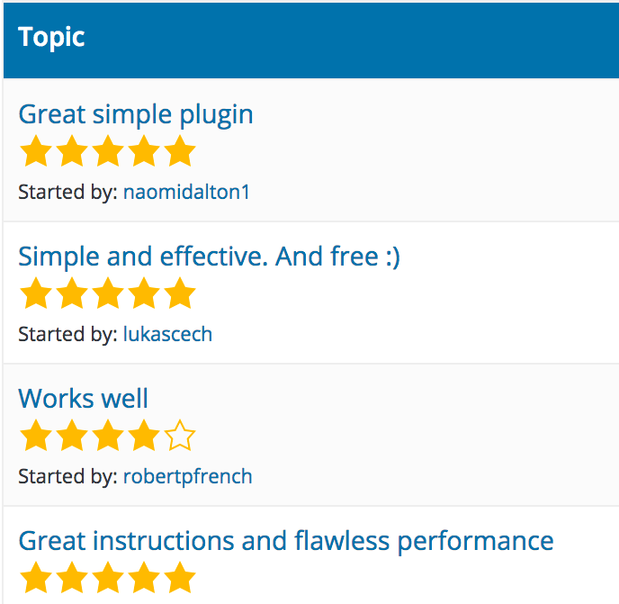Click second star under "Great instructions" review
Viewport: 619px width, 604px height.
(x=71, y=578)
